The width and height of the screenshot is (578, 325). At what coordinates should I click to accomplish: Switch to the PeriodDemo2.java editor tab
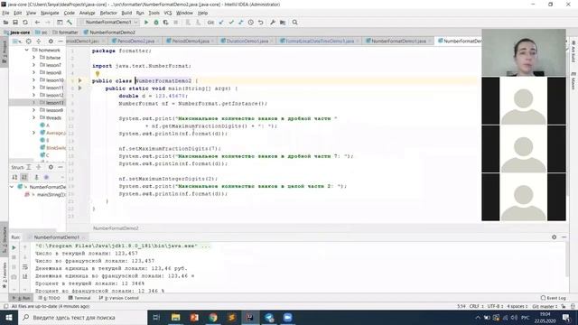point(135,41)
